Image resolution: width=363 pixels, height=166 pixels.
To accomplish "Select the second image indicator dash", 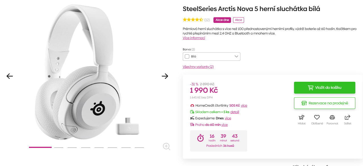I will (59, 147).
